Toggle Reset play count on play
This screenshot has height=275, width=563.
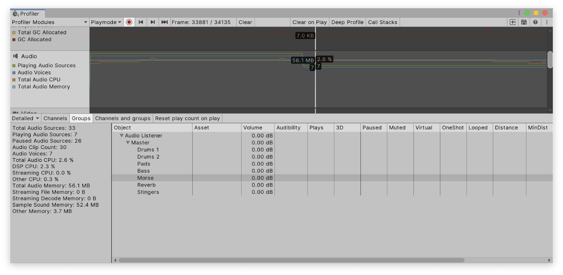click(187, 118)
